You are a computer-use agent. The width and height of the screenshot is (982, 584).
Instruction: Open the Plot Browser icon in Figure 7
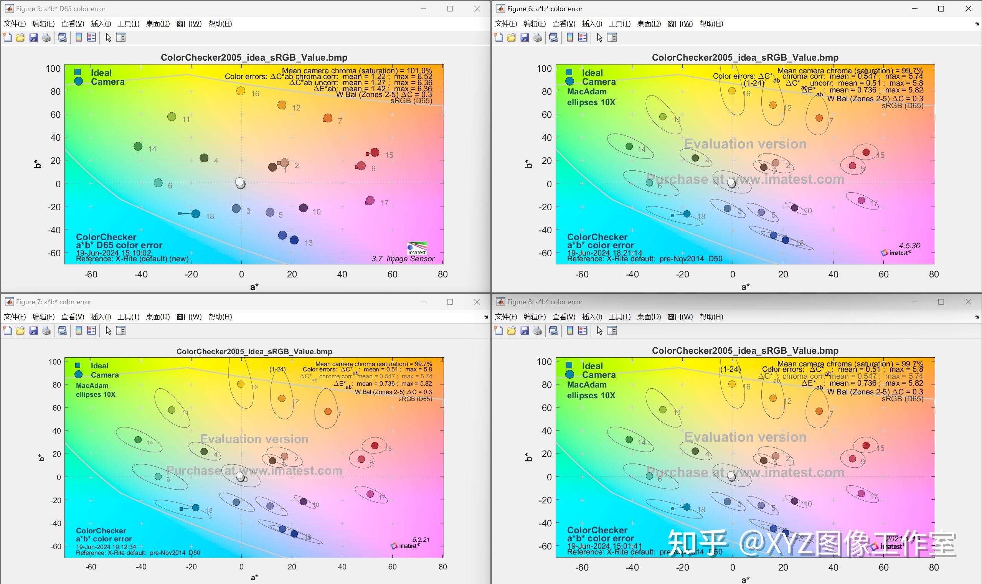tap(122, 331)
